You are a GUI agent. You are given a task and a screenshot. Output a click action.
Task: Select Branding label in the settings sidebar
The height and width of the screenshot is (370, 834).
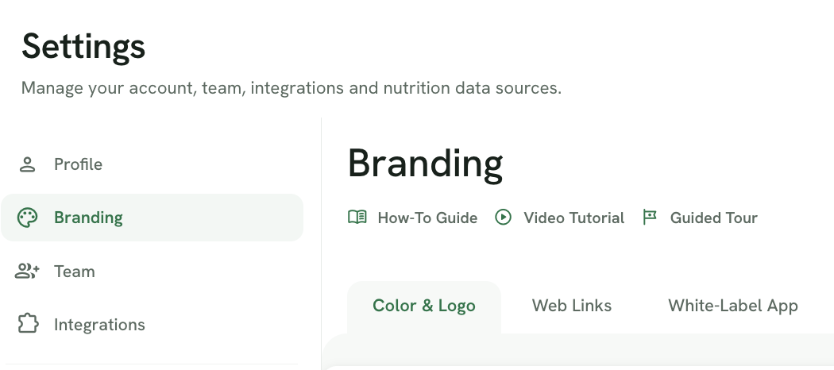pos(88,218)
